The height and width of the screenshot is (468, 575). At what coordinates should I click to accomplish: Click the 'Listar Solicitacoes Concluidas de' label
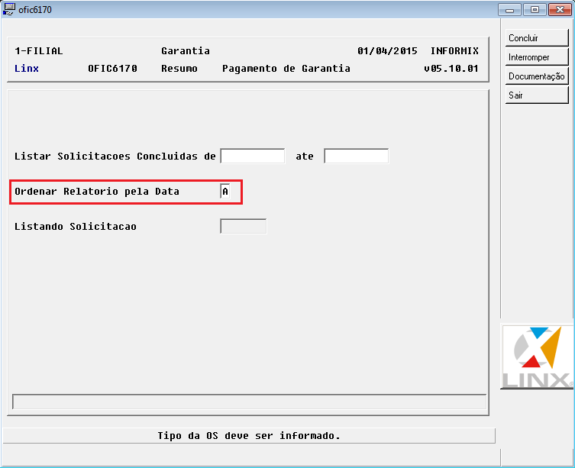(x=115, y=157)
